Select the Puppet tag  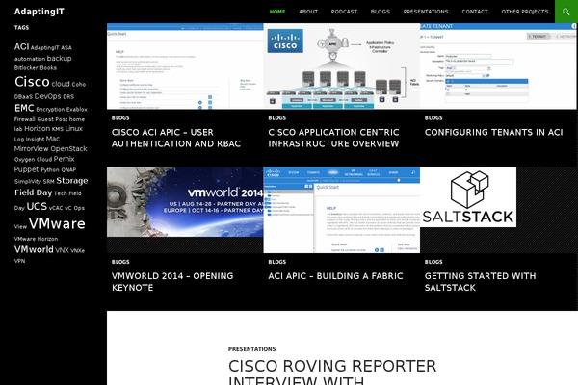point(26,169)
